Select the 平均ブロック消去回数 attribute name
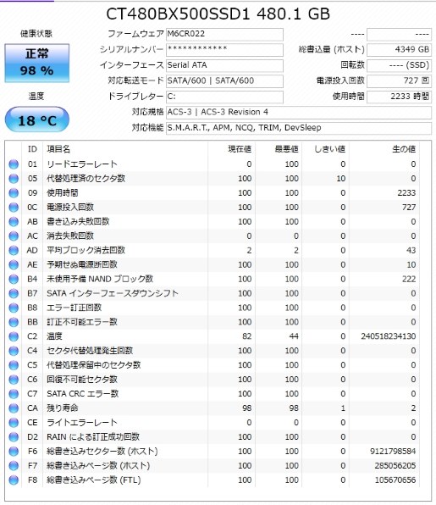Image resolution: width=436 pixels, height=505 pixels. [x=86, y=250]
